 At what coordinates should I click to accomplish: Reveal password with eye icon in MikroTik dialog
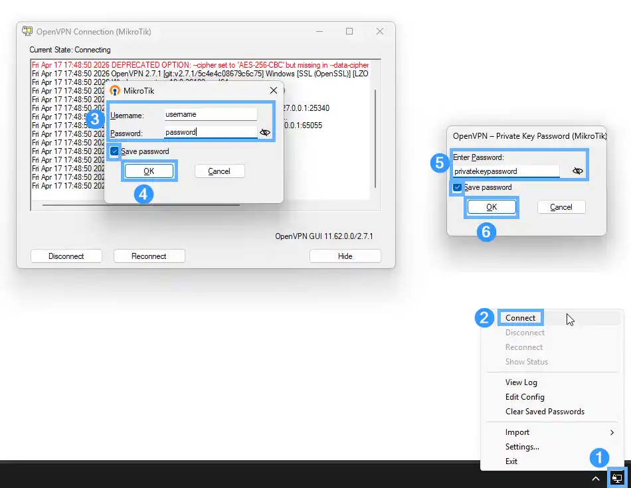click(265, 132)
